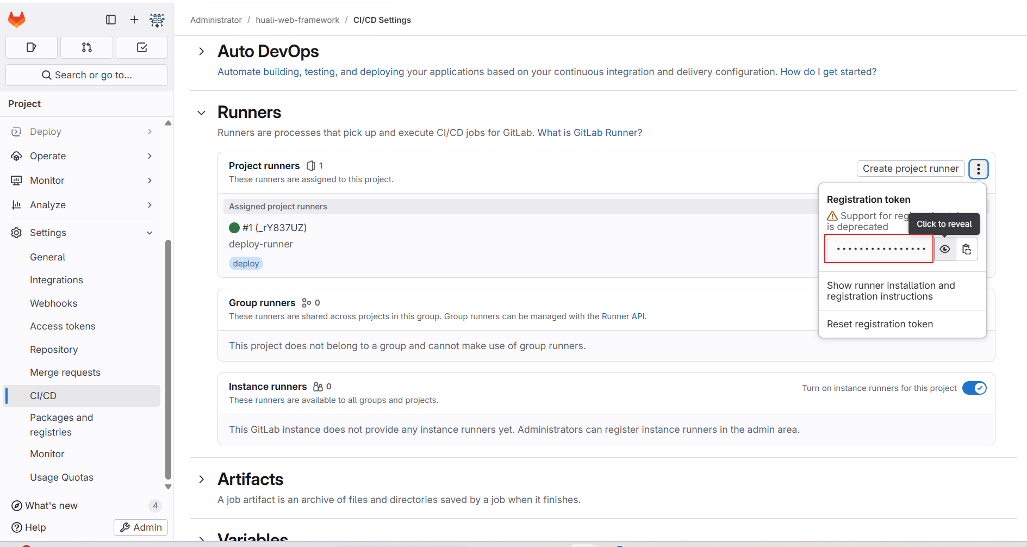Image resolution: width=1027 pixels, height=547 pixels.
Task: Click the green online status dot
Action: tap(234, 228)
